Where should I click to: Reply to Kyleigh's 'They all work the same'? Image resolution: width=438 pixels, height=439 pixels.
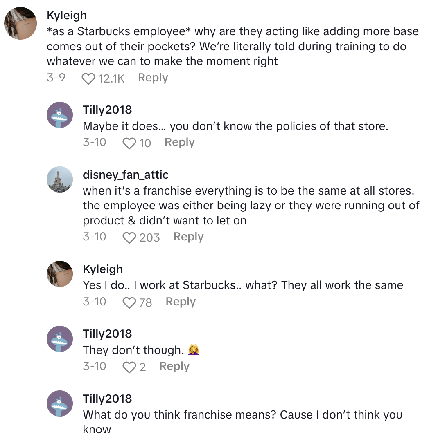click(x=181, y=302)
